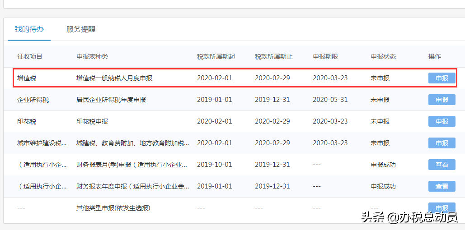
Task: Select the 企业所得税 item cell
Action: coord(33,100)
